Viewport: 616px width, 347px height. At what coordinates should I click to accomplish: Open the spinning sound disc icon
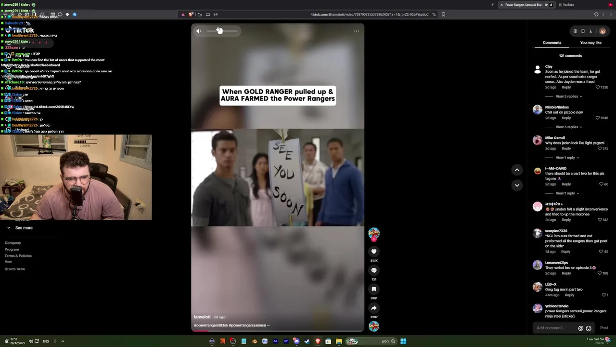374,326
